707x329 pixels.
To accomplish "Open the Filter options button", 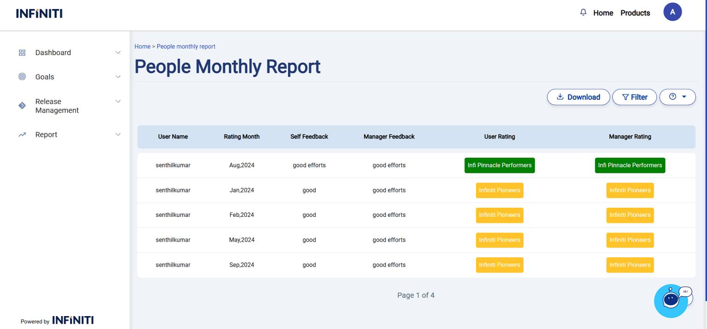I will [634, 97].
